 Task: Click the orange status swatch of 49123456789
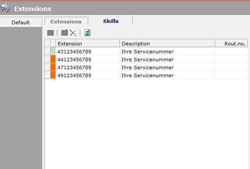tap(53, 75)
